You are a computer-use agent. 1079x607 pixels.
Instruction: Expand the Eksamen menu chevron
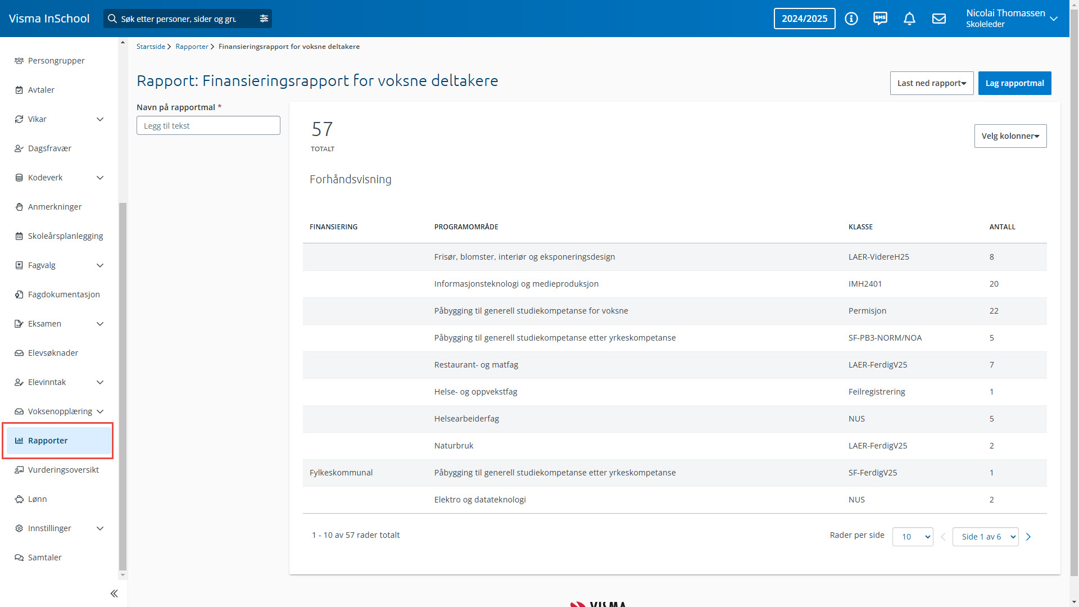pos(100,324)
